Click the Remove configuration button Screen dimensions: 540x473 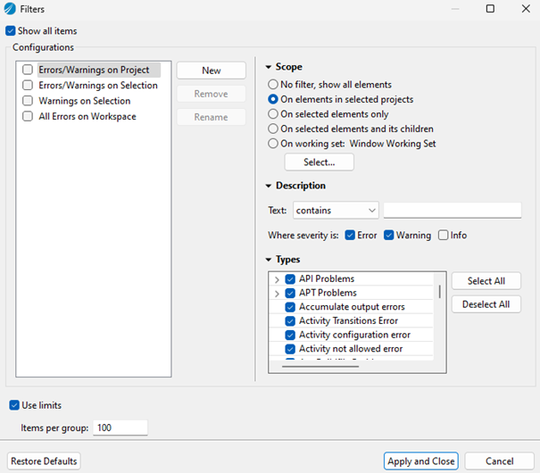coord(212,94)
